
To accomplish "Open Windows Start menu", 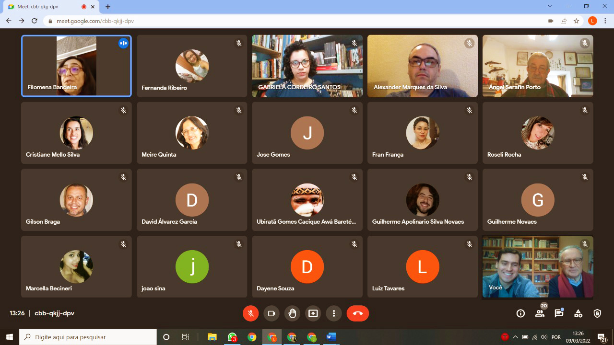I will tap(10, 337).
